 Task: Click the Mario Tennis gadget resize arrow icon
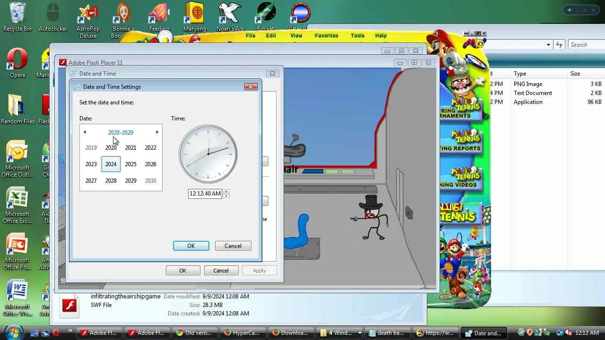466,34
